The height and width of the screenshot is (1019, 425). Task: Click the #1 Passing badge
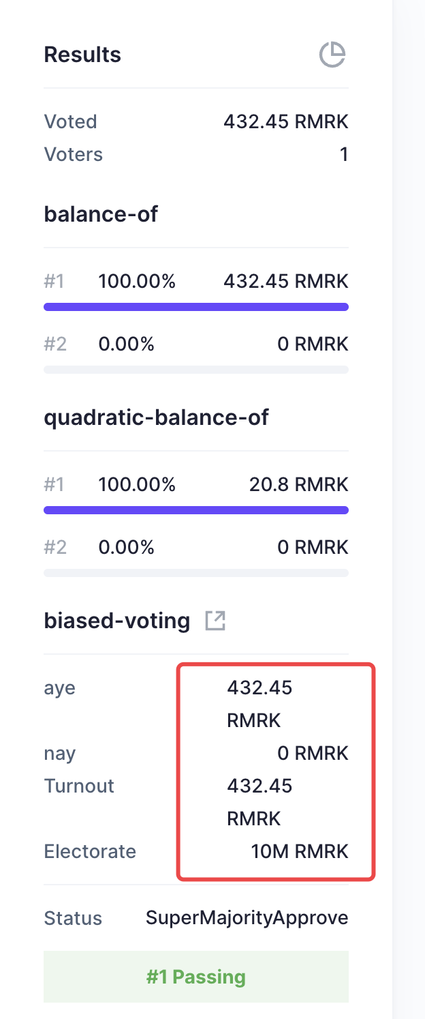[196, 976]
